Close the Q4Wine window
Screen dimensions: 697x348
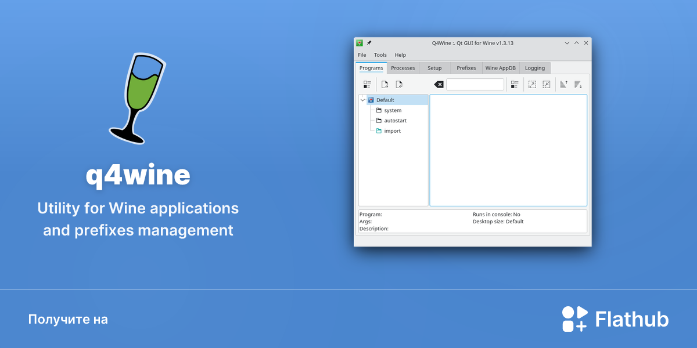[586, 43]
